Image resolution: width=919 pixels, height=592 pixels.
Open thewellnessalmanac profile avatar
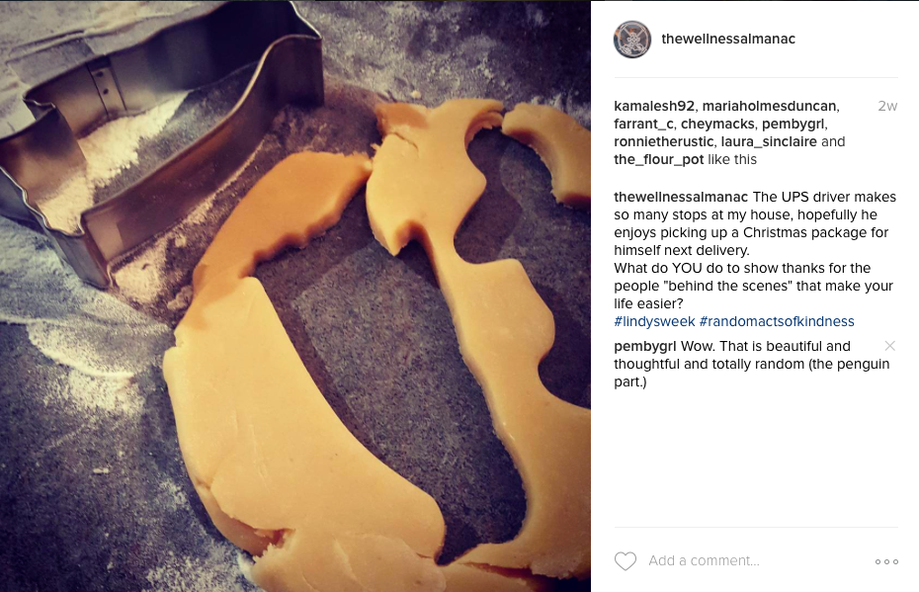tap(632, 40)
